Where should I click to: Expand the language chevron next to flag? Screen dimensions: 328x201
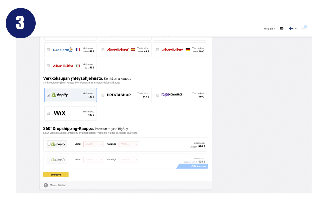[296, 29]
